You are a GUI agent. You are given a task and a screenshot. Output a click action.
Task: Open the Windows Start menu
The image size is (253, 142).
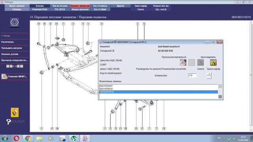5,138
